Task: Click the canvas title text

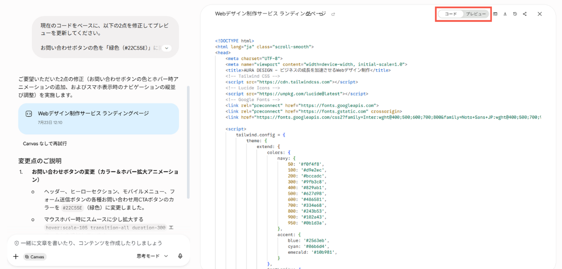Action: pos(270,14)
